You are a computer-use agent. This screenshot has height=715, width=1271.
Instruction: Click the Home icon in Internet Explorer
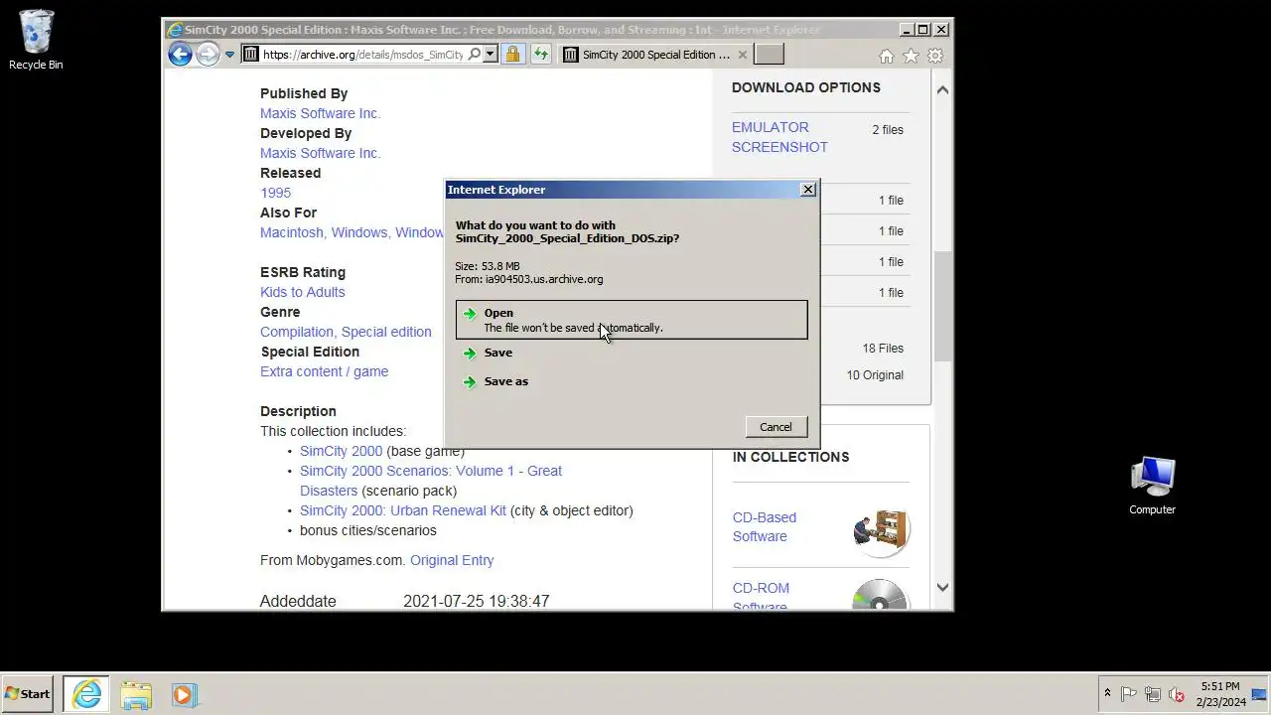pyautogui.click(x=887, y=56)
